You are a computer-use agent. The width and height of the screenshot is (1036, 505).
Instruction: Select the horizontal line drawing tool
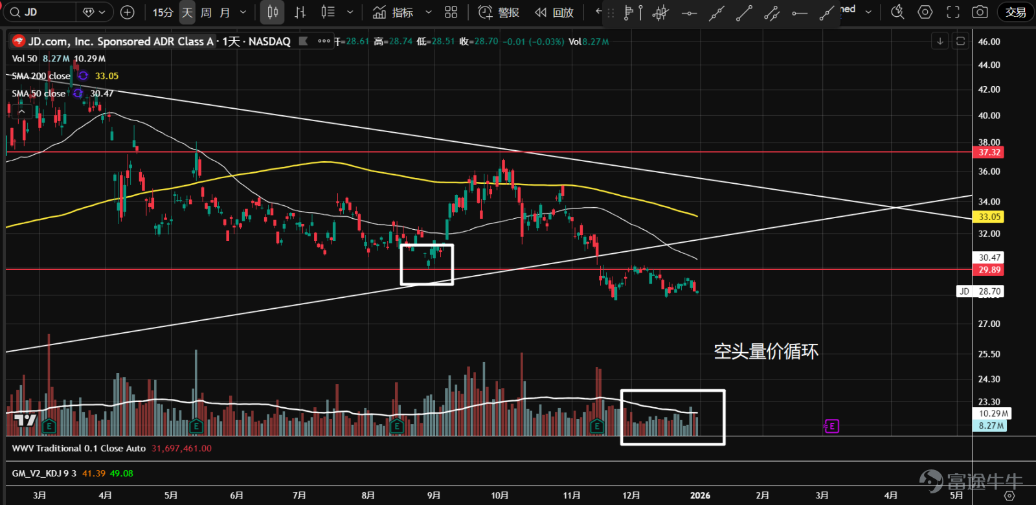tap(689, 13)
